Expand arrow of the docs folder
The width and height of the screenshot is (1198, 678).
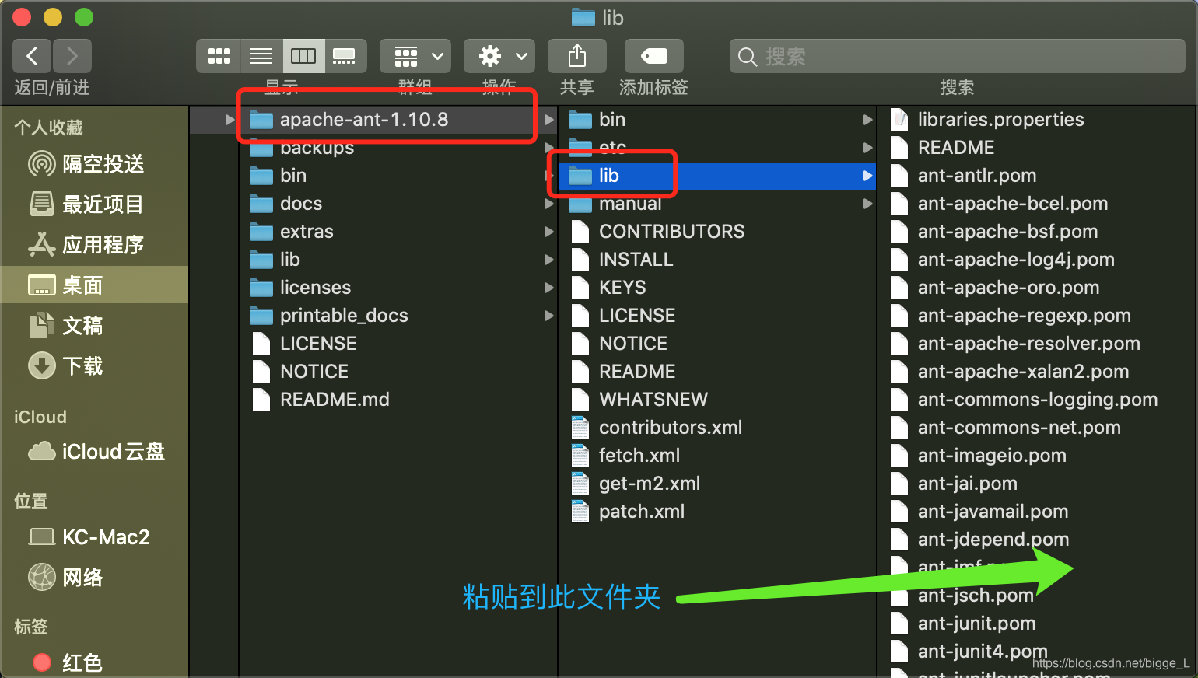549,204
